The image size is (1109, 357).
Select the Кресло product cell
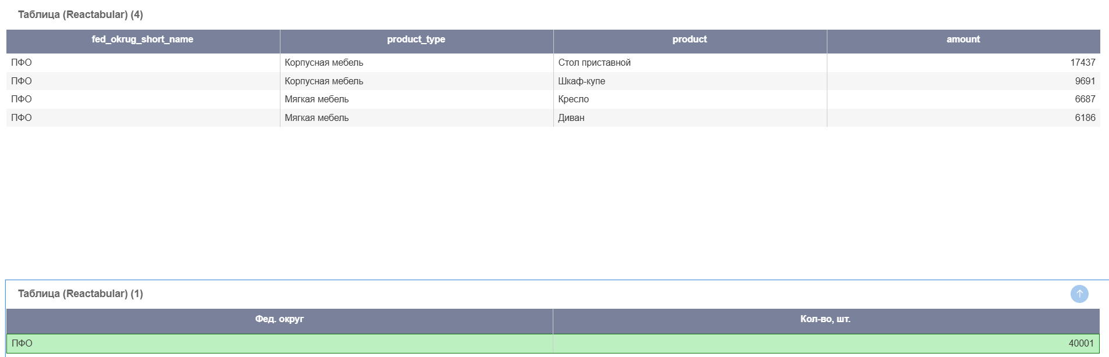tap(573, 99)
